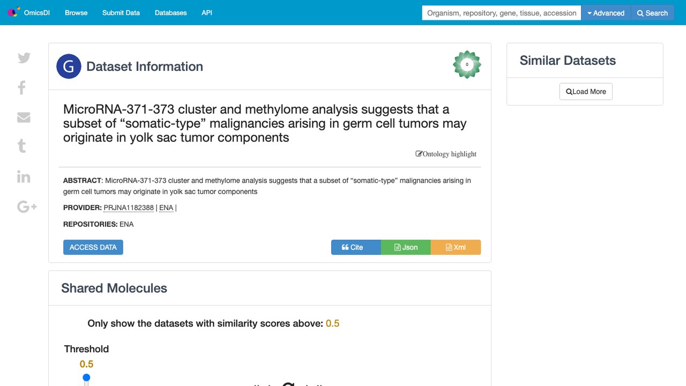Share dataset on Twitter
686x386 pixels.
pyautogui.click(x=24, y=58)
